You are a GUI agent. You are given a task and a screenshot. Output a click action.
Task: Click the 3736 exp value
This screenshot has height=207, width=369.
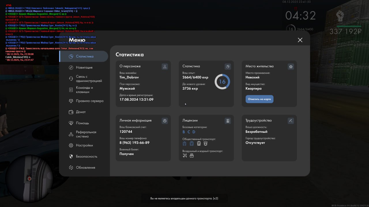190,89
